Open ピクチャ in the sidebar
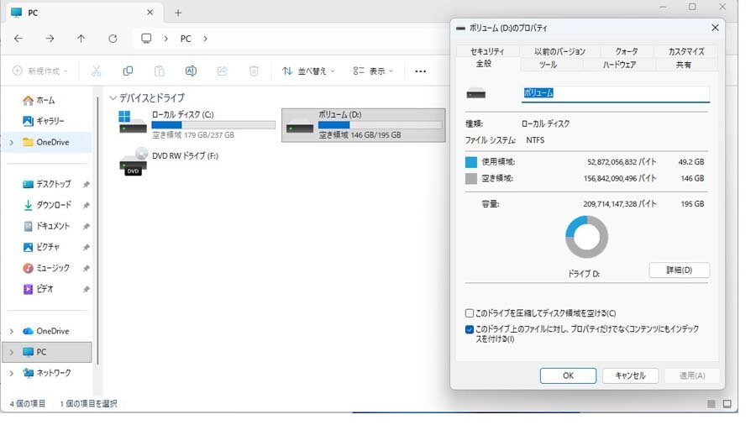This screenshot has width=756, height=425. pyautogui.click(x=41, y=247)
